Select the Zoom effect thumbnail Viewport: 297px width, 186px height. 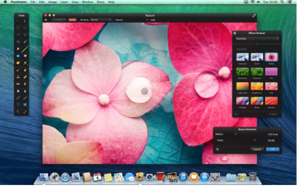click(257, 57)
